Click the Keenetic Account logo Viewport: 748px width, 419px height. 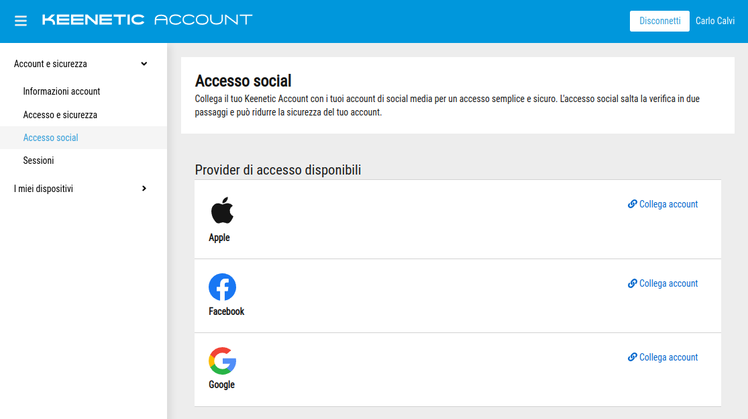147,19
